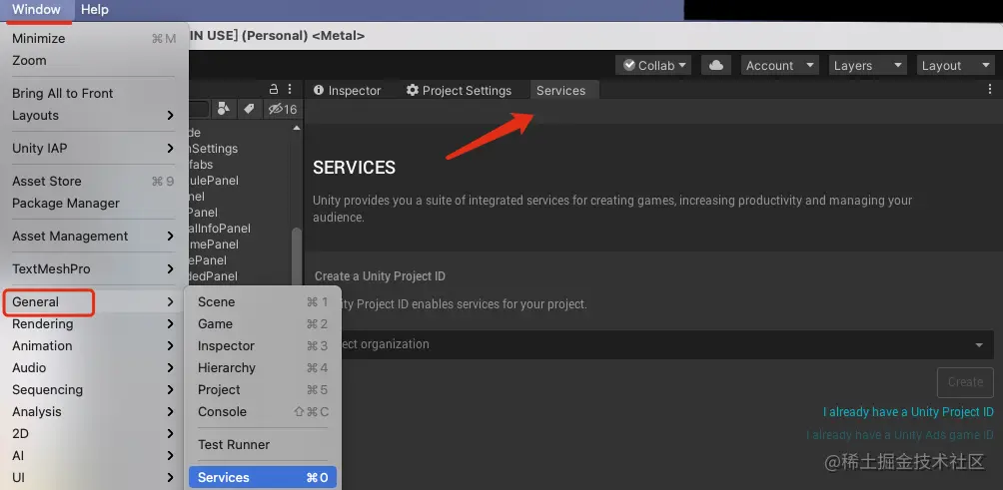Click the Create button
This screenshot has width=1003, height=490.
[965, 382]
